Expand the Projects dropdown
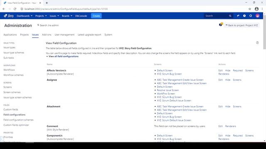266x149 pixels. coord(41,16)
